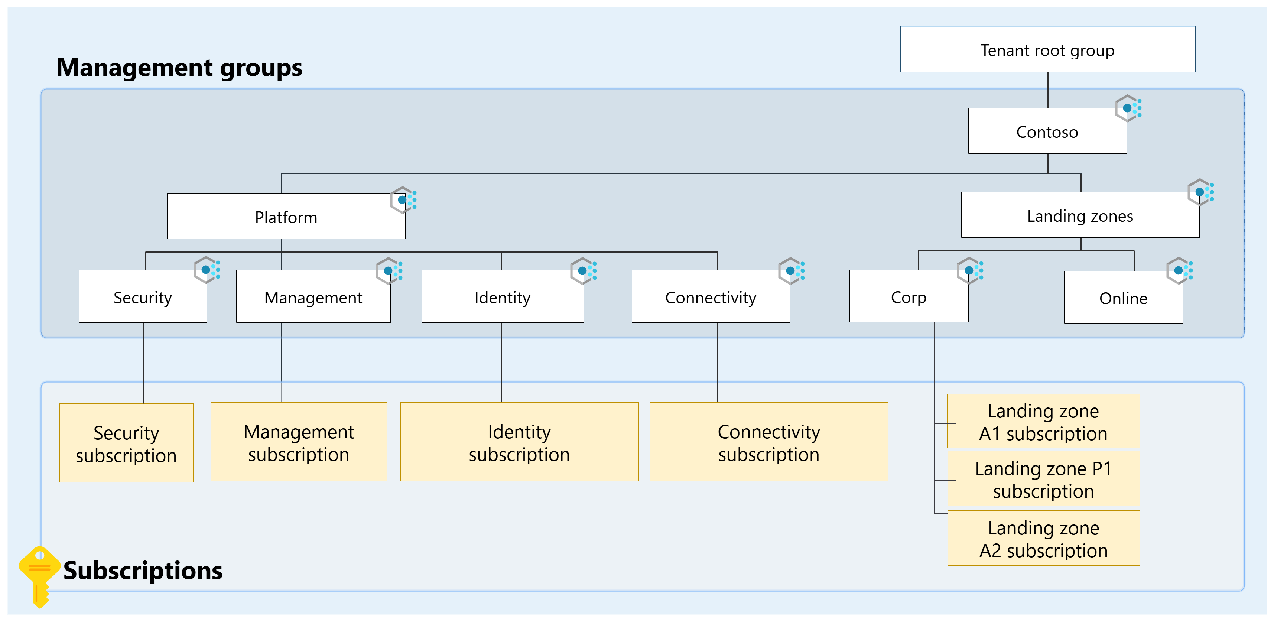Select the Platform management group box
Screen dimensions: 1274x624
point(286,217)
